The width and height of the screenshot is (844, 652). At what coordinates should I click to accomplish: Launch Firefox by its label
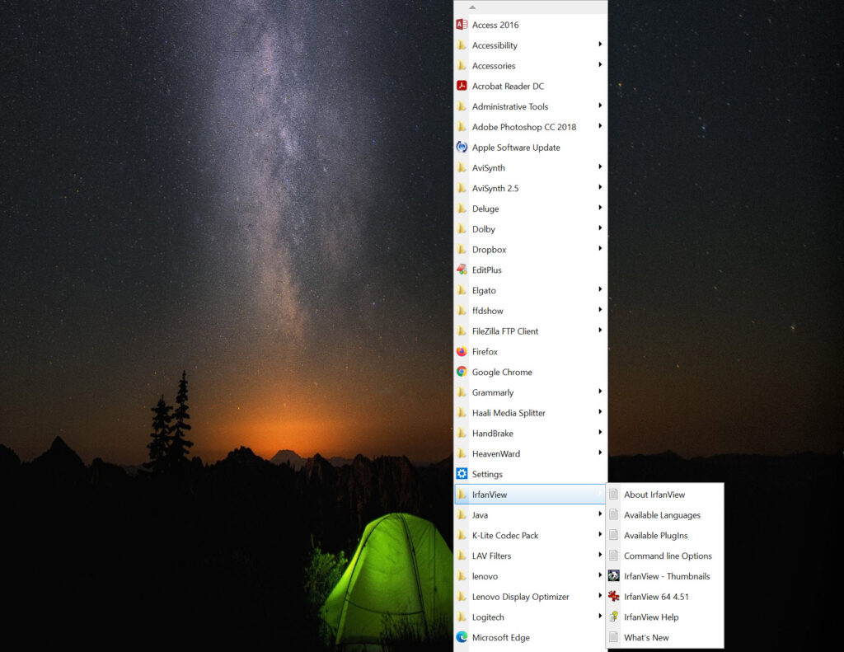point(485,352)
